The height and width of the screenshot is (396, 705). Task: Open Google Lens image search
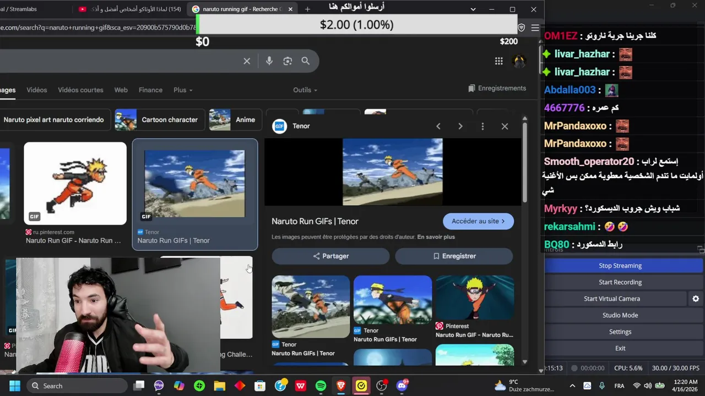(288, 61)
